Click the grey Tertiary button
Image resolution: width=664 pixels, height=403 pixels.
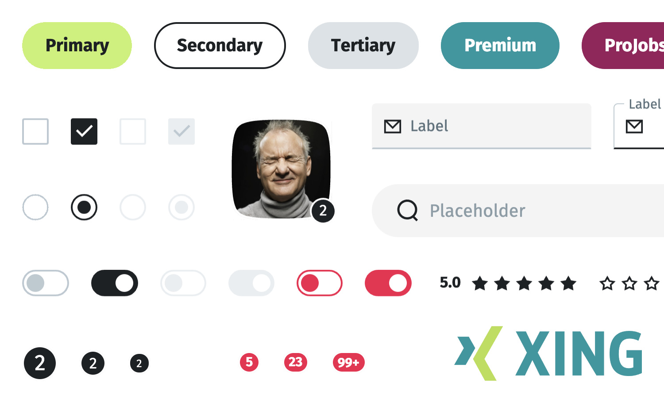[363, 46]
